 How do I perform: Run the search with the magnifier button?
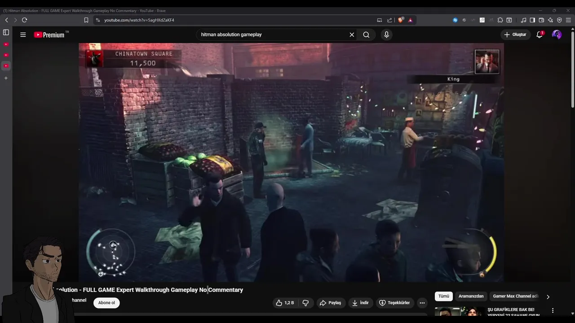(366, 35)
